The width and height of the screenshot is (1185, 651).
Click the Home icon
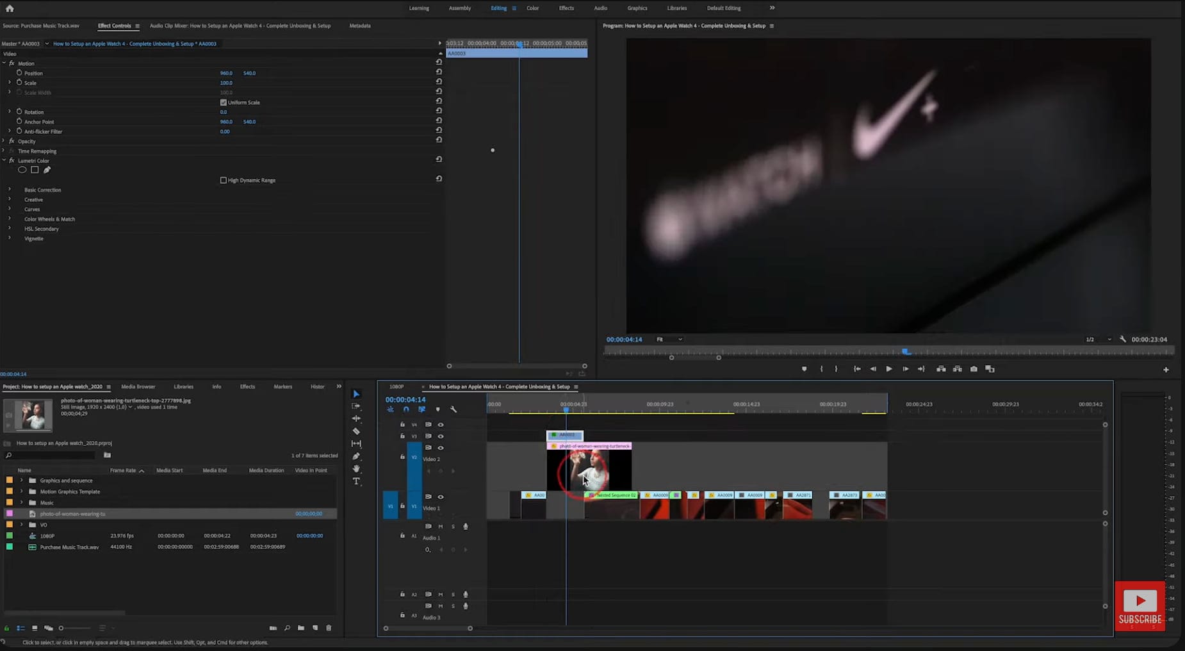(10, 8)
